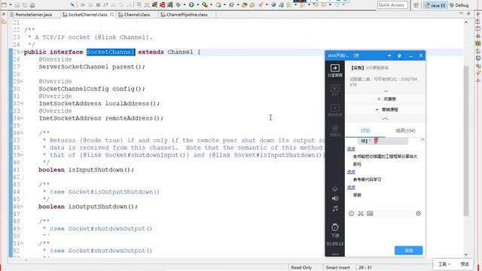
Task: Click the 预览 button at bottom right
Action: (465, 264)
